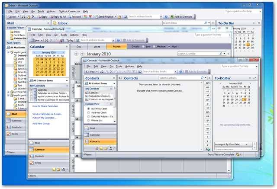Screen dimensions: 277x189
Task: Open the Calendar pane in Contacts window navigation
Action: click(x=100, y=135)
